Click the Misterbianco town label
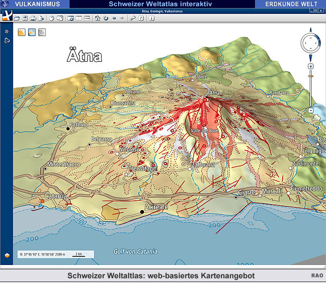326x284 pixels. [x=63, y=165]
